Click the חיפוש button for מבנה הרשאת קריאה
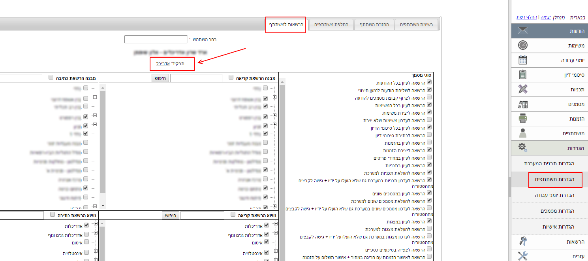The width and height of the screenshot is (588, 261). point(161,78)
